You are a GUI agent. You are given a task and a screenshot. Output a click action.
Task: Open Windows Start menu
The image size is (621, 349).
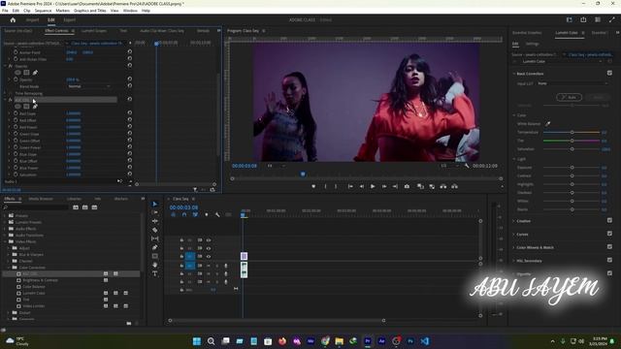(x=197, y=341)
